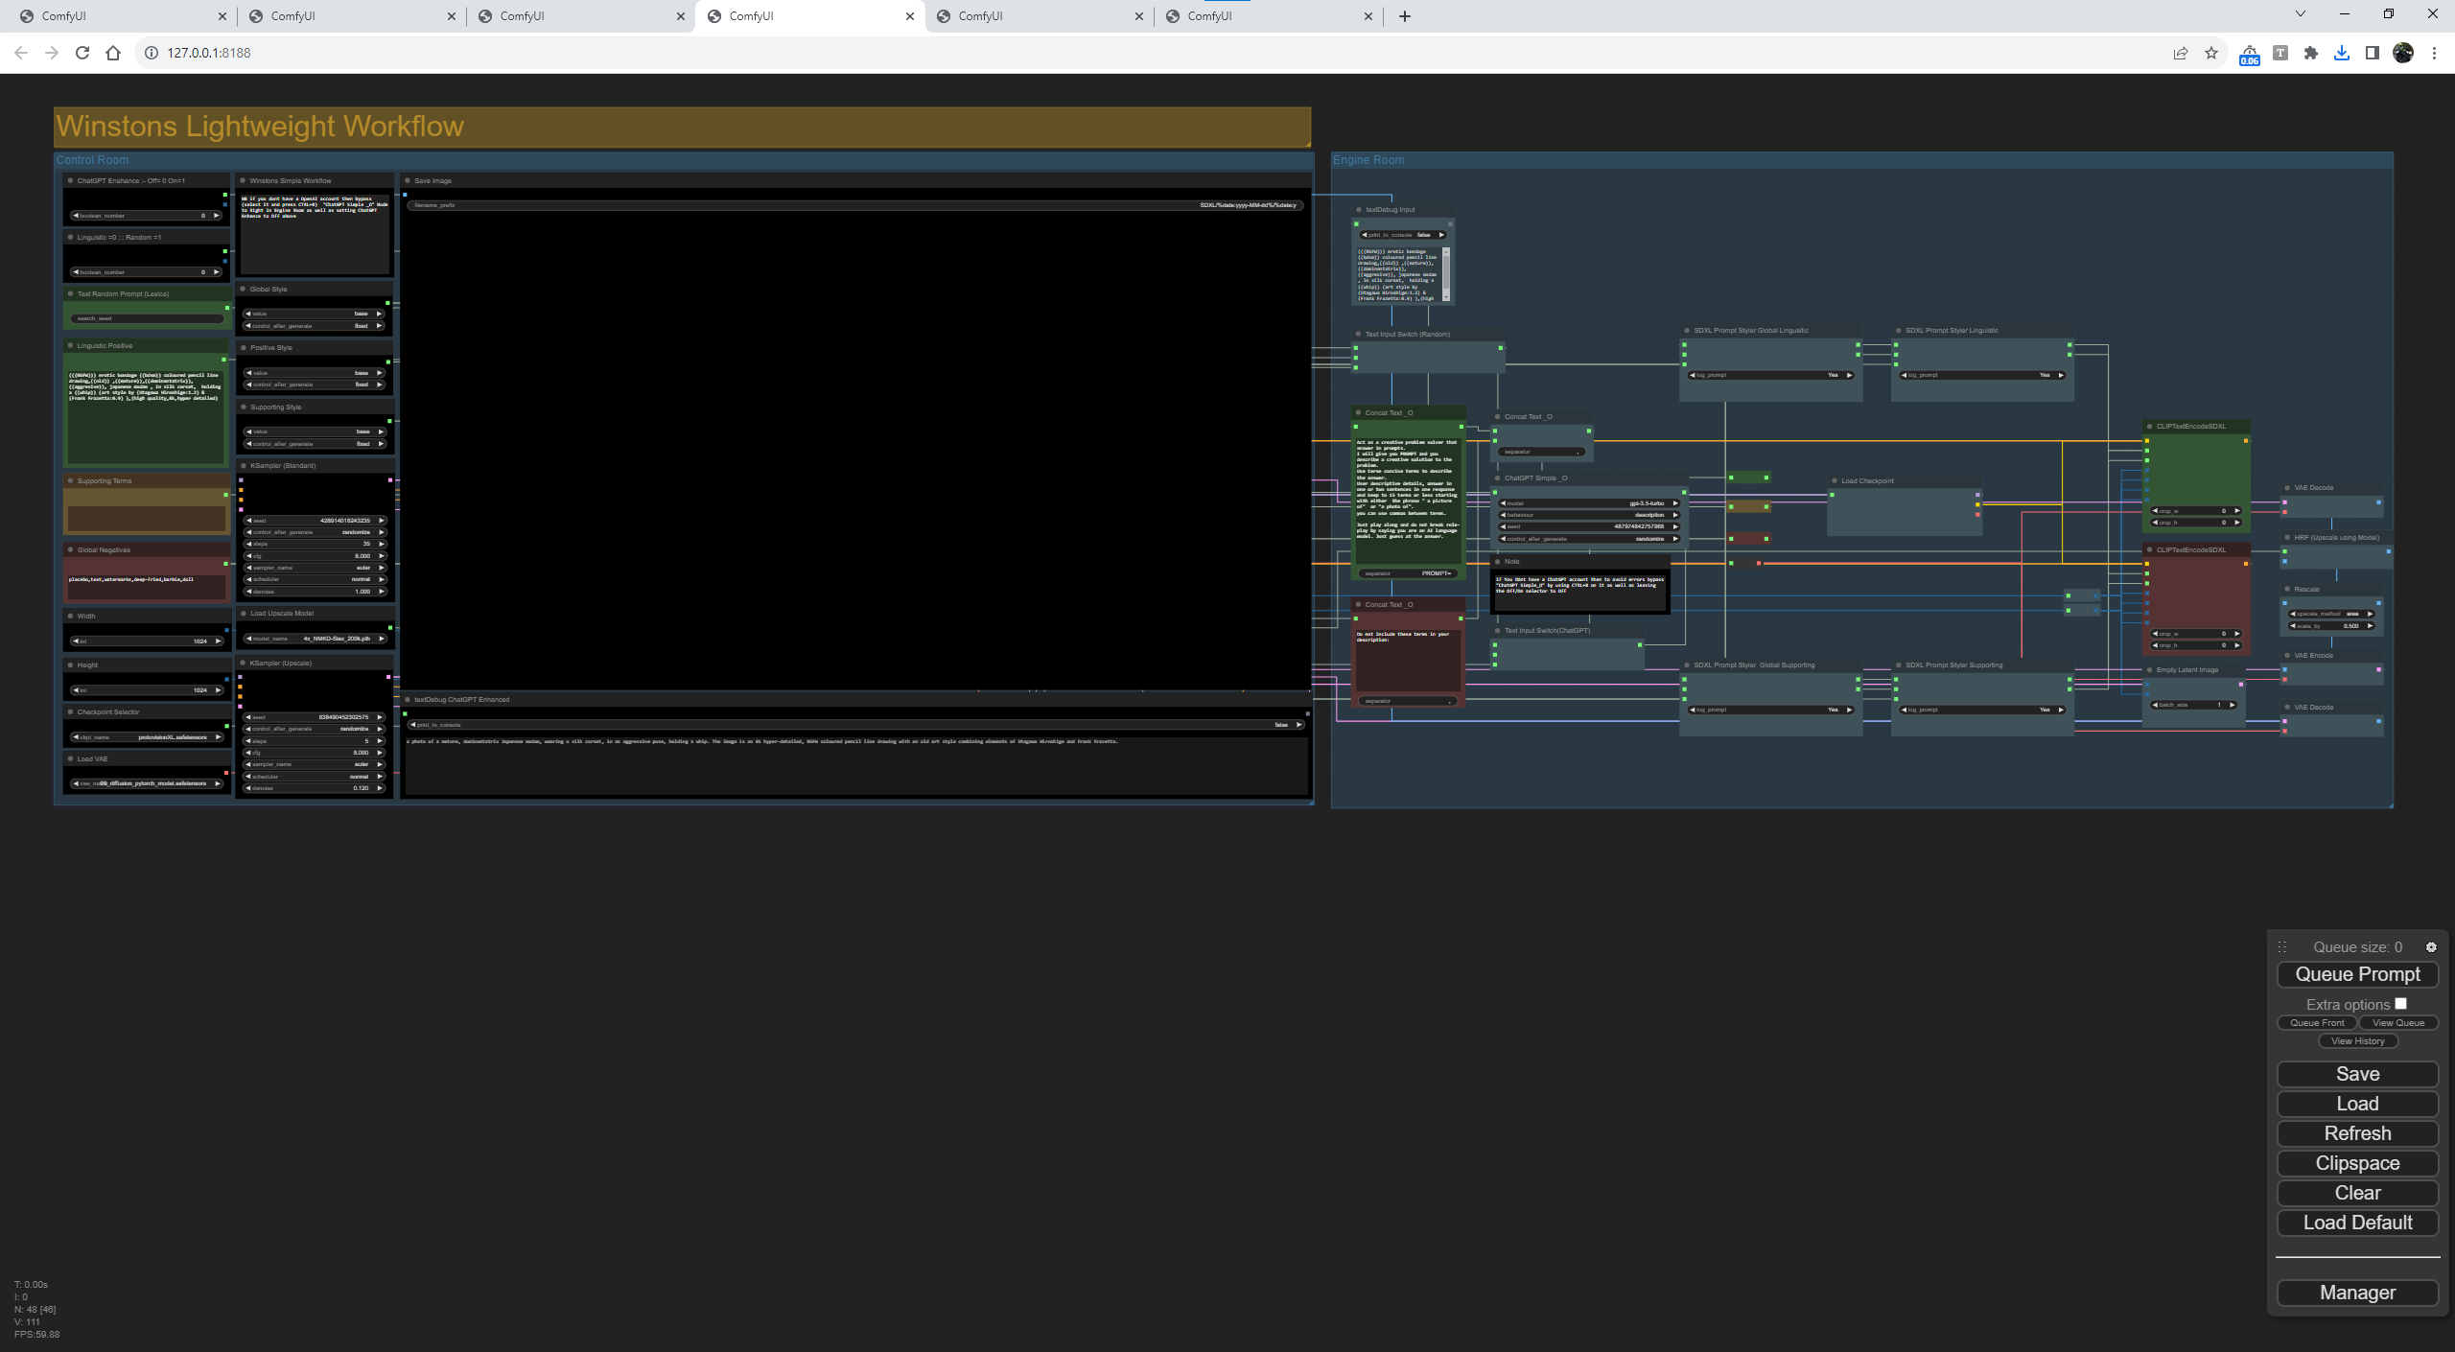Click the View History button
Viewport: 2455px width, 1352px height.
click(x=2357, y=1040)
